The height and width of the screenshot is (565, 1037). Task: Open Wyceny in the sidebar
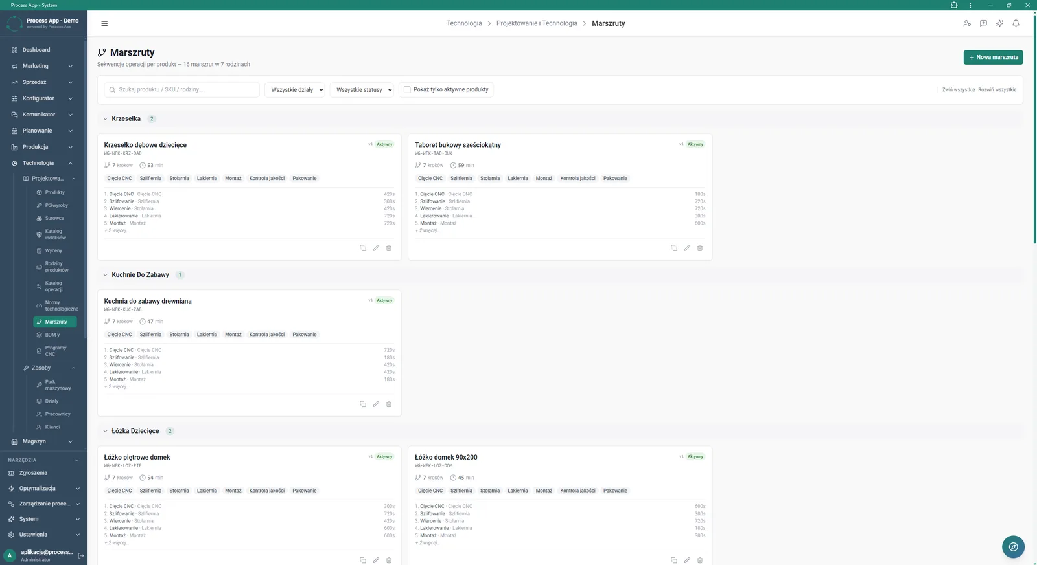55,250
